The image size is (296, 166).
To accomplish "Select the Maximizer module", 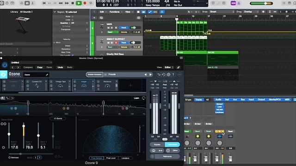I will pyautogui.click(x=107, y=85).
